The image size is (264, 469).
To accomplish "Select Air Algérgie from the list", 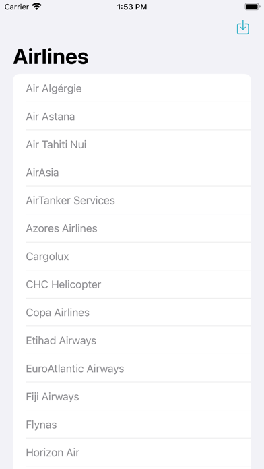I will (132, 88).
